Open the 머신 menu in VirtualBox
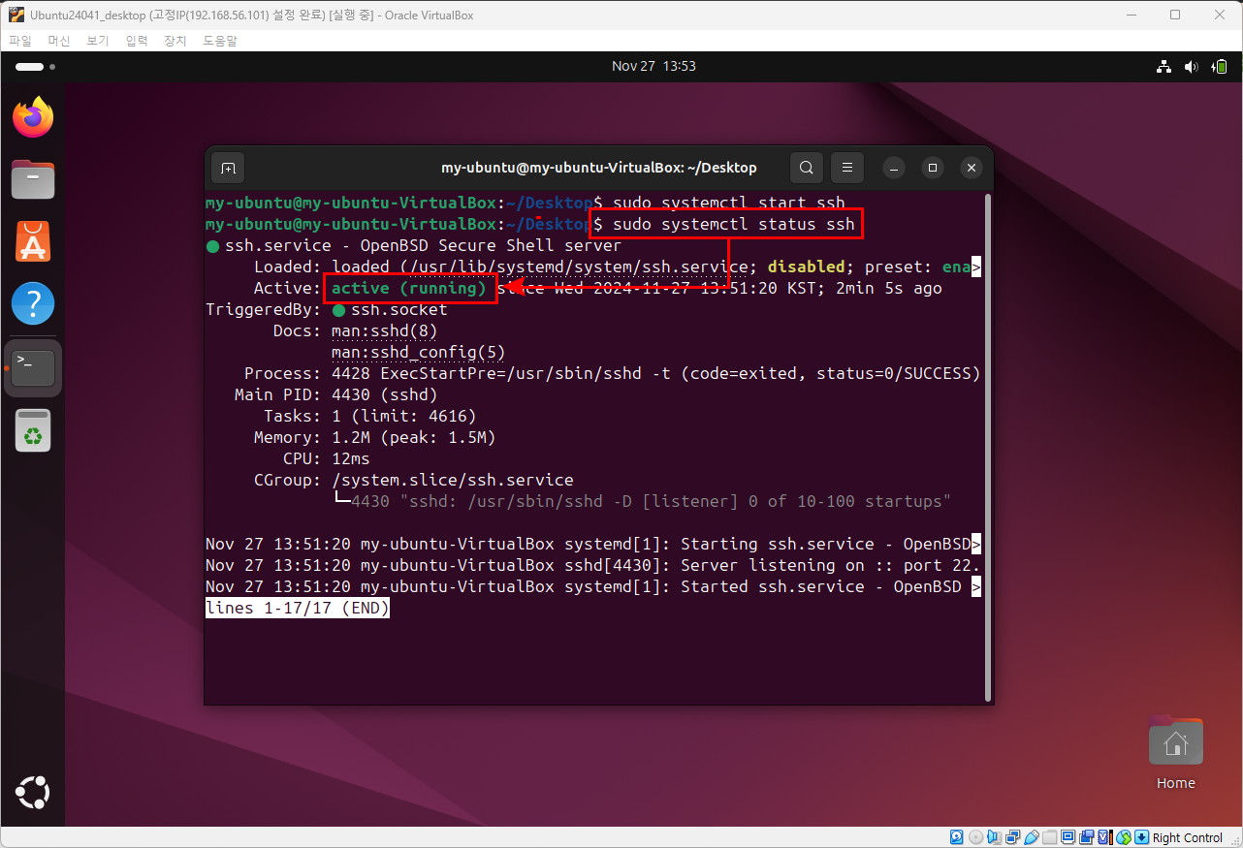The width and height of the screenshot is (1243, 848). (59, 41)
